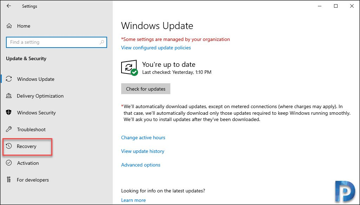The width and height of the screenshot is (360, 205).
Task: Click Learn more link
Action: 133,200
